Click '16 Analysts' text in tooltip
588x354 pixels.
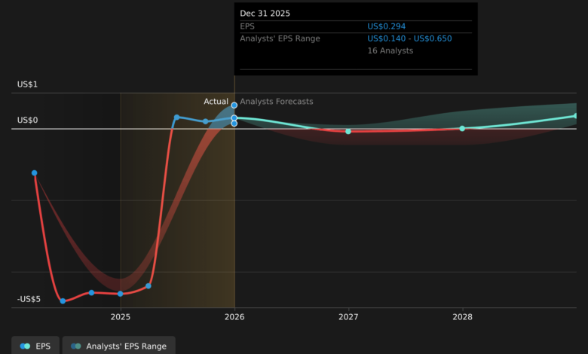coord(390,50)
